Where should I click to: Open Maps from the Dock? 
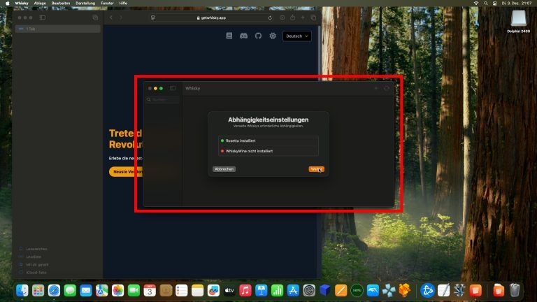coord(101,290)
